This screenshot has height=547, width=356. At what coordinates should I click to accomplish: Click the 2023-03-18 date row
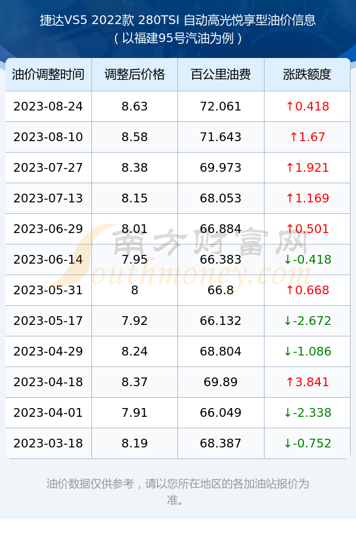(178, 444)
